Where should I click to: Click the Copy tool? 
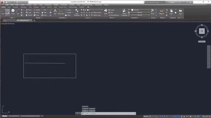click(29, 12)
